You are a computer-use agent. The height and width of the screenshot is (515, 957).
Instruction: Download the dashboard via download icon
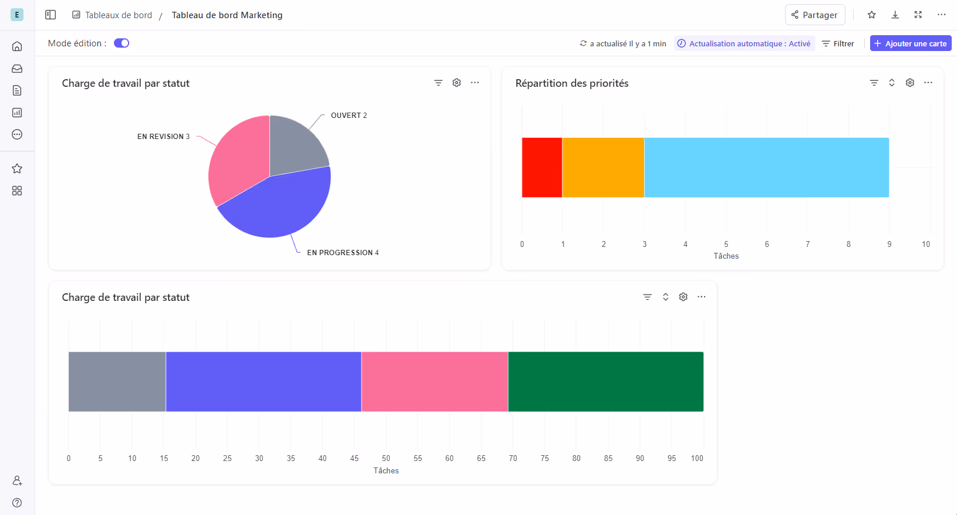[x=895, y=15]
